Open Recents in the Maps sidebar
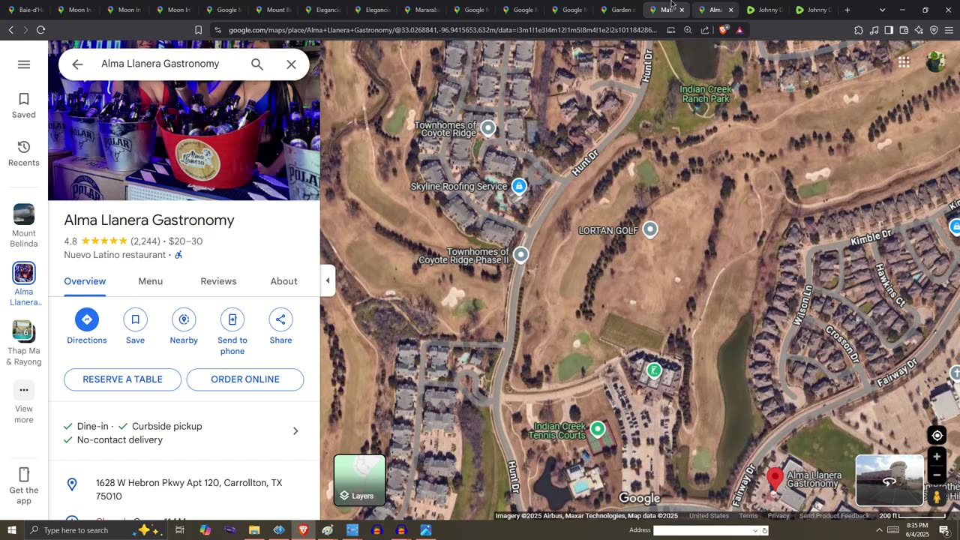The image size is (960, 540). click(24, 154)
